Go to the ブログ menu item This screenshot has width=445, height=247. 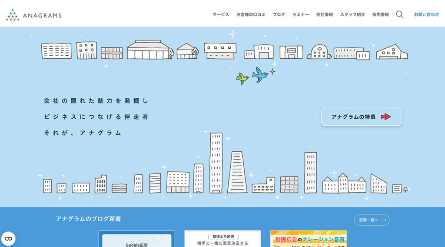click(279, 14)
